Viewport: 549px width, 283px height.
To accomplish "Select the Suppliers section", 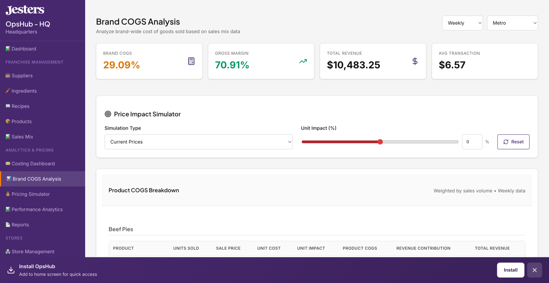I will coord(22,76).
